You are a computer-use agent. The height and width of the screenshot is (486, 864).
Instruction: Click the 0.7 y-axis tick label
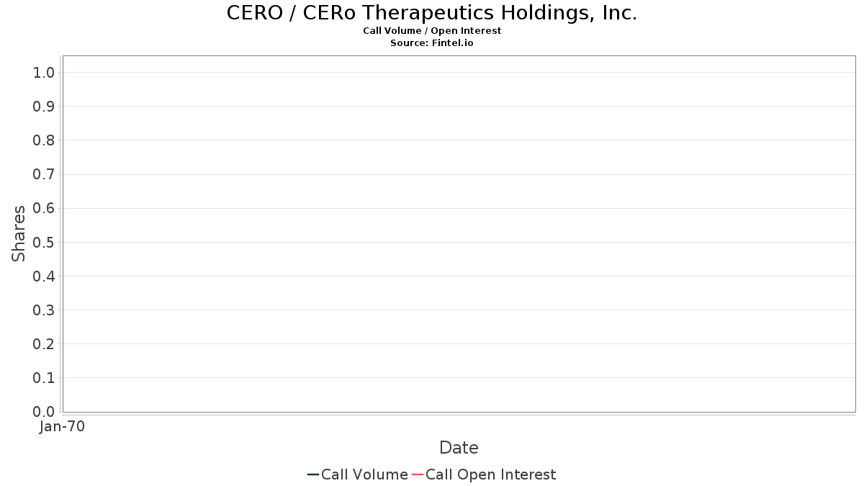point(44,174)
